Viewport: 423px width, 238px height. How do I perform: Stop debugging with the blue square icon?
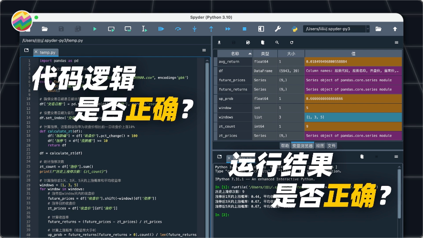click(x=244, y=29)
